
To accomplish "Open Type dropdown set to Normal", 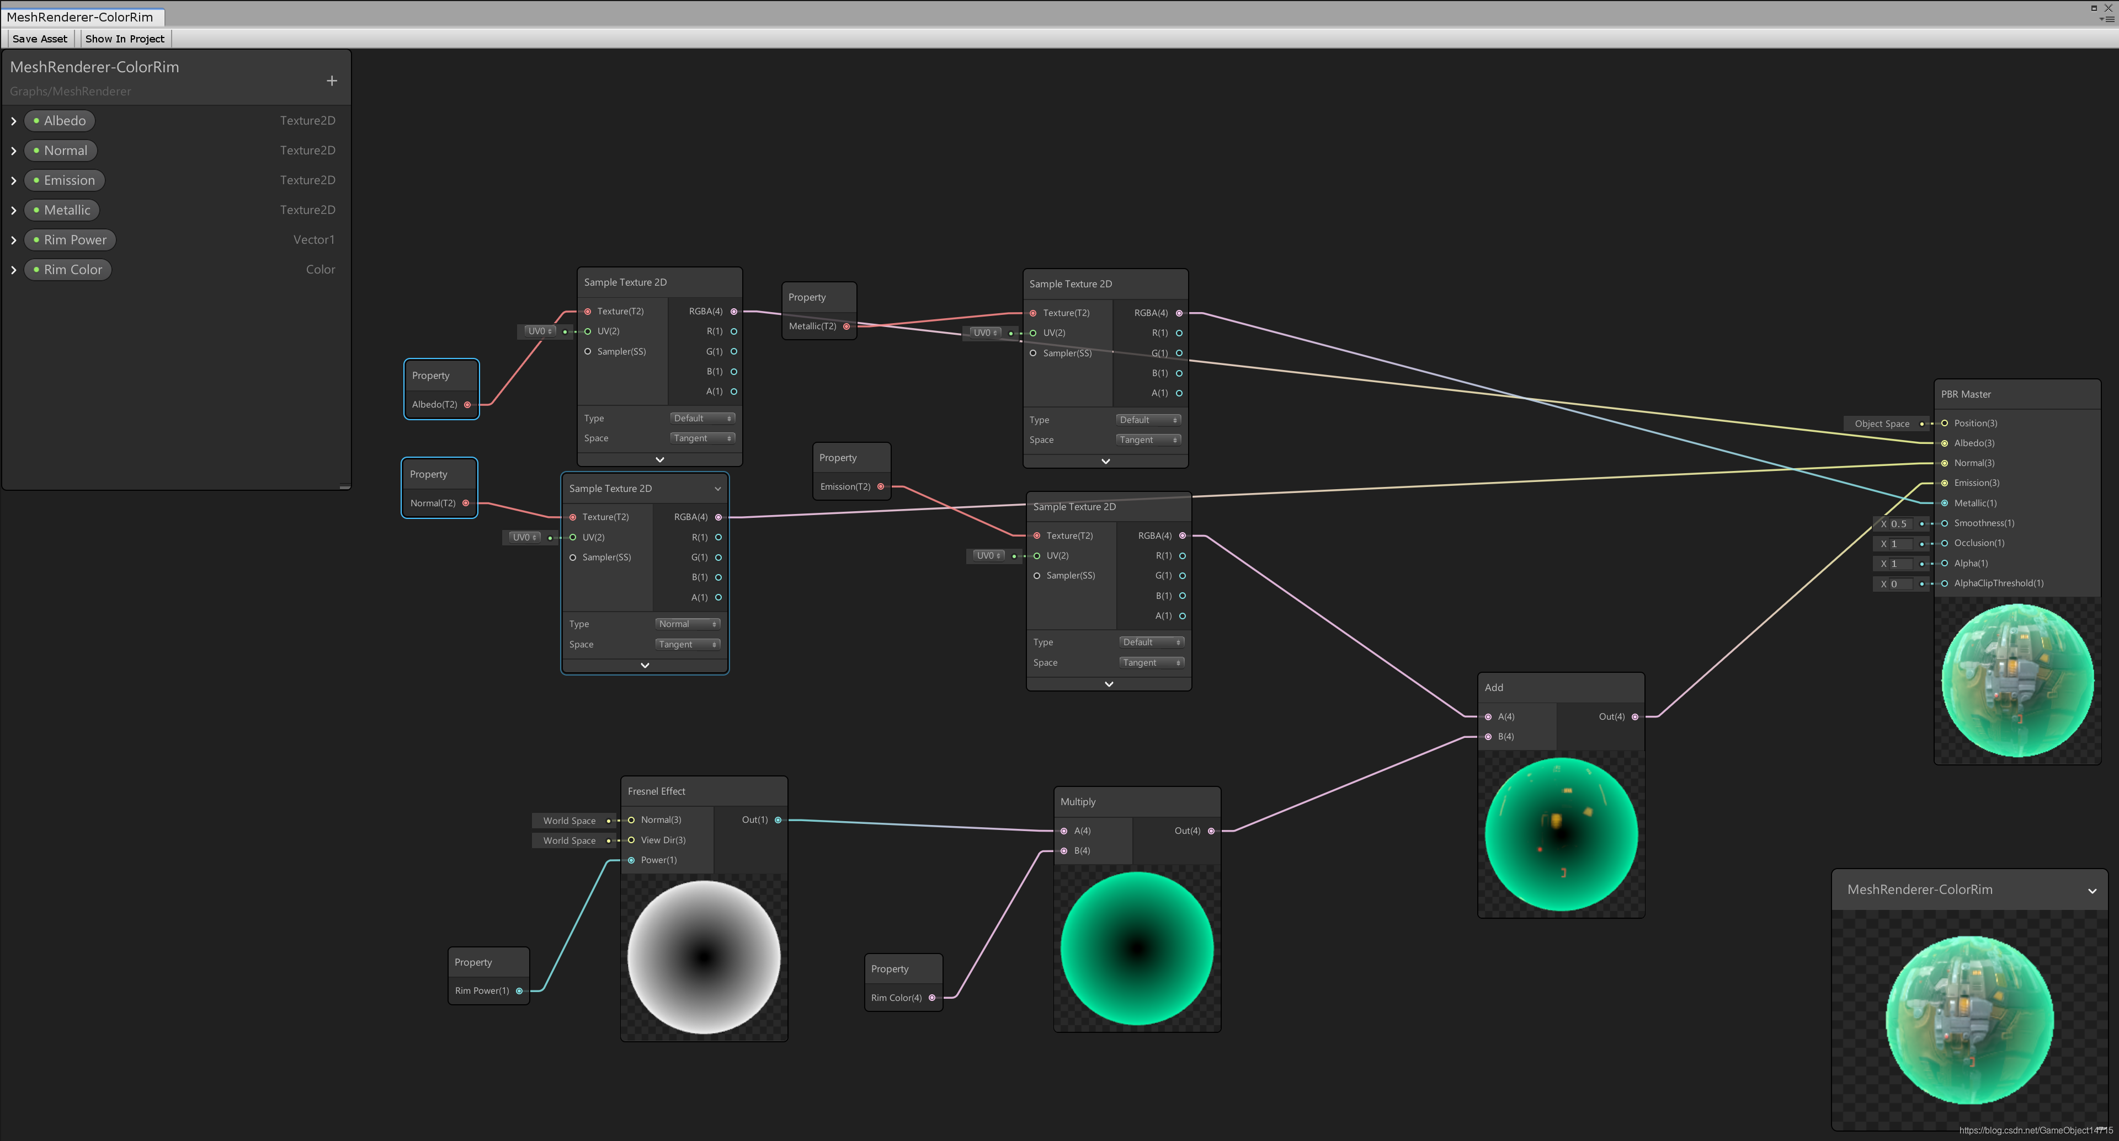I will tap(688, 624).
